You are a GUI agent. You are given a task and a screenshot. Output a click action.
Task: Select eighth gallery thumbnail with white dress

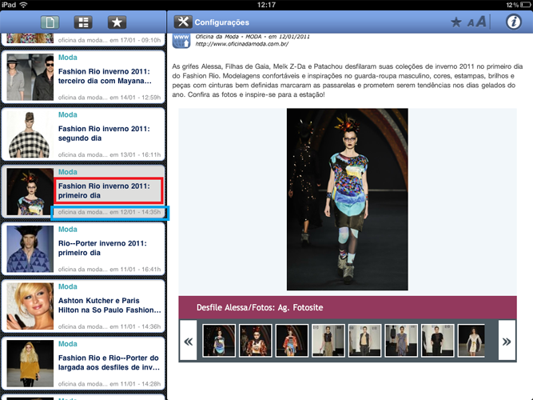(x=471, y=341)
